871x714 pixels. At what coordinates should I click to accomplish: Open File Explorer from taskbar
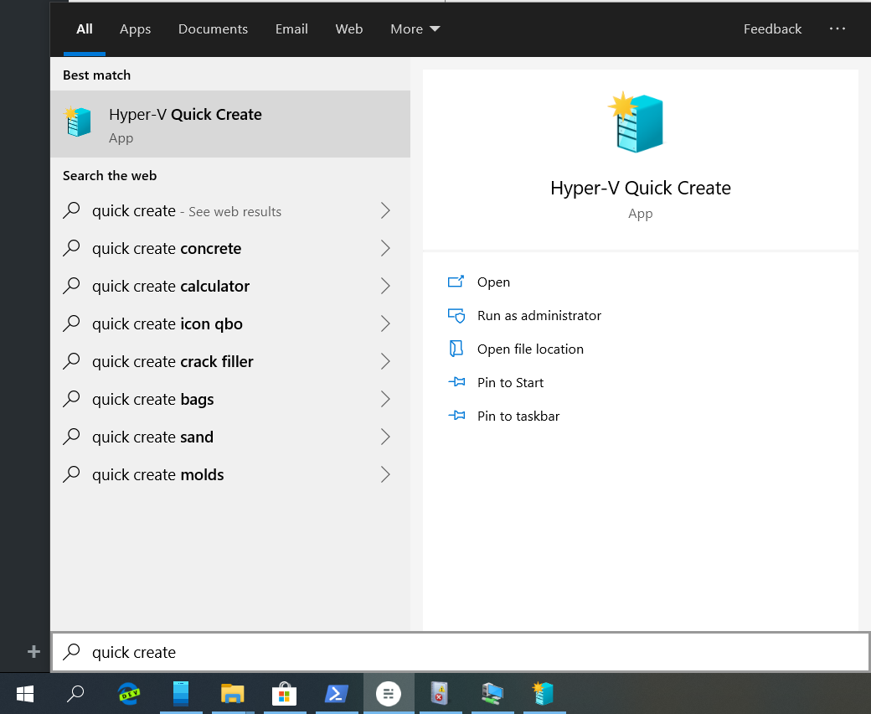232,693
